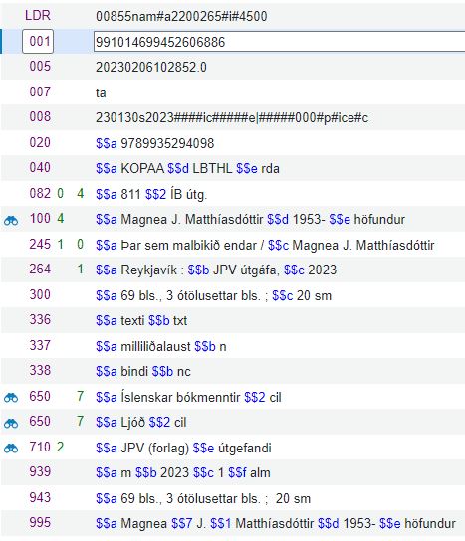Click into the 001 control number field
The image size is (465, 541).
pyautogui.click(x=279, y=42)
